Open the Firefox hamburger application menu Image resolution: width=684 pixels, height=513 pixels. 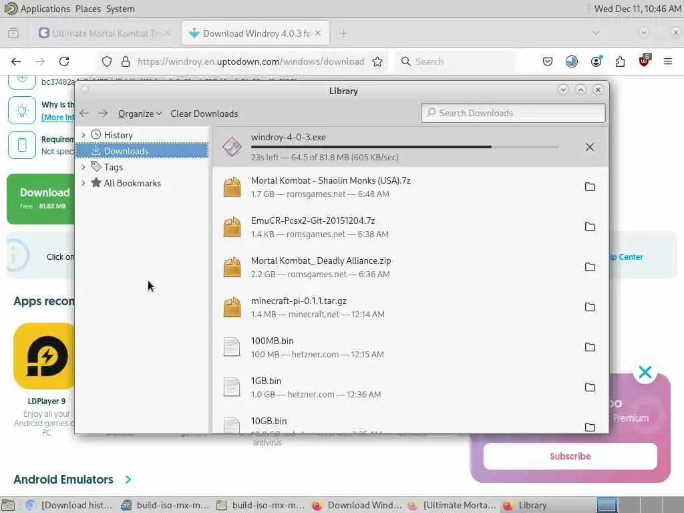[668, 61]
